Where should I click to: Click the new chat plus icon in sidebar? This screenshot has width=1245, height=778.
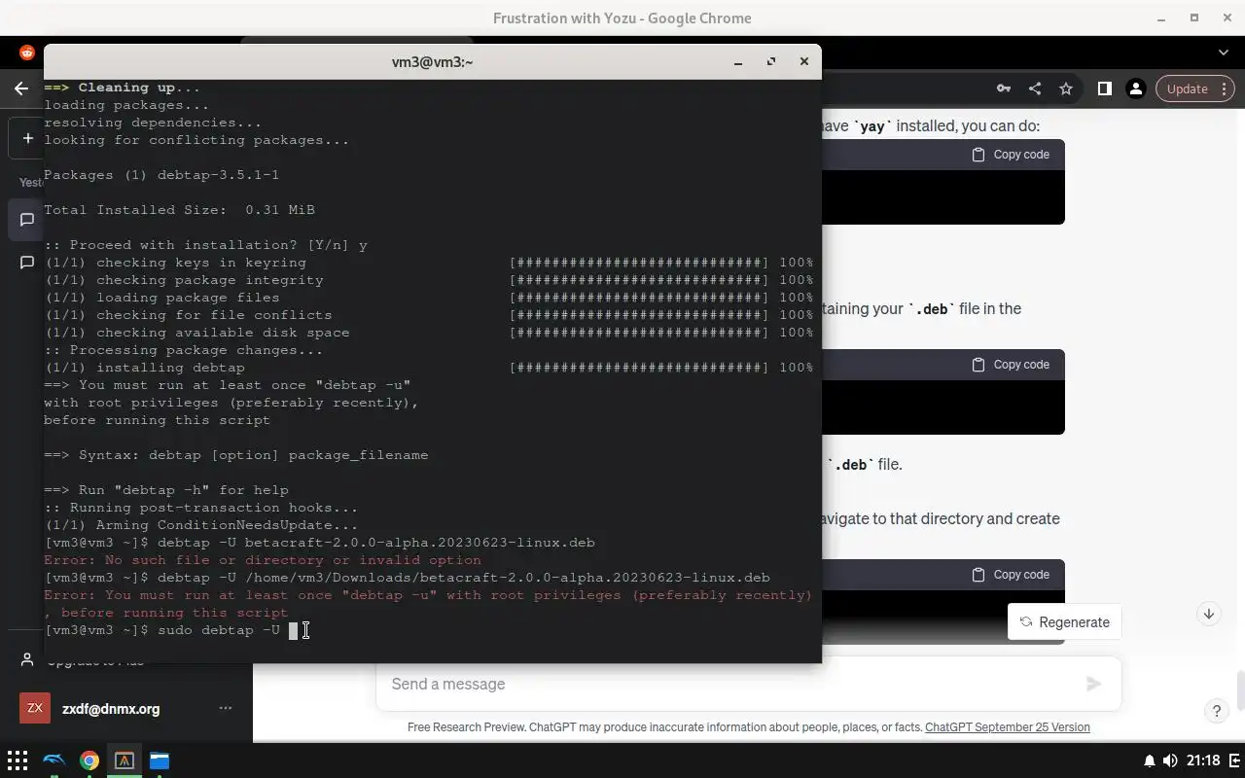pos(27,138)
